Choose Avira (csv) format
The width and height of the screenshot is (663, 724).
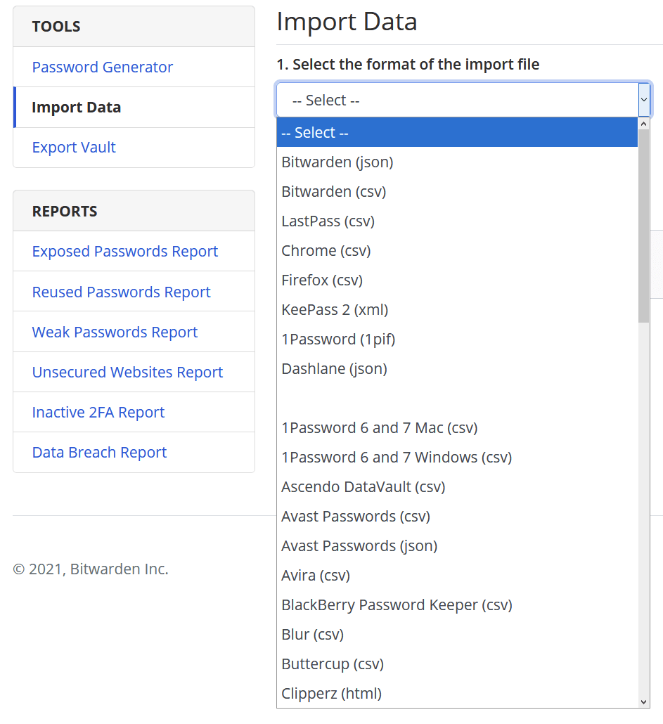pos(457,576)
